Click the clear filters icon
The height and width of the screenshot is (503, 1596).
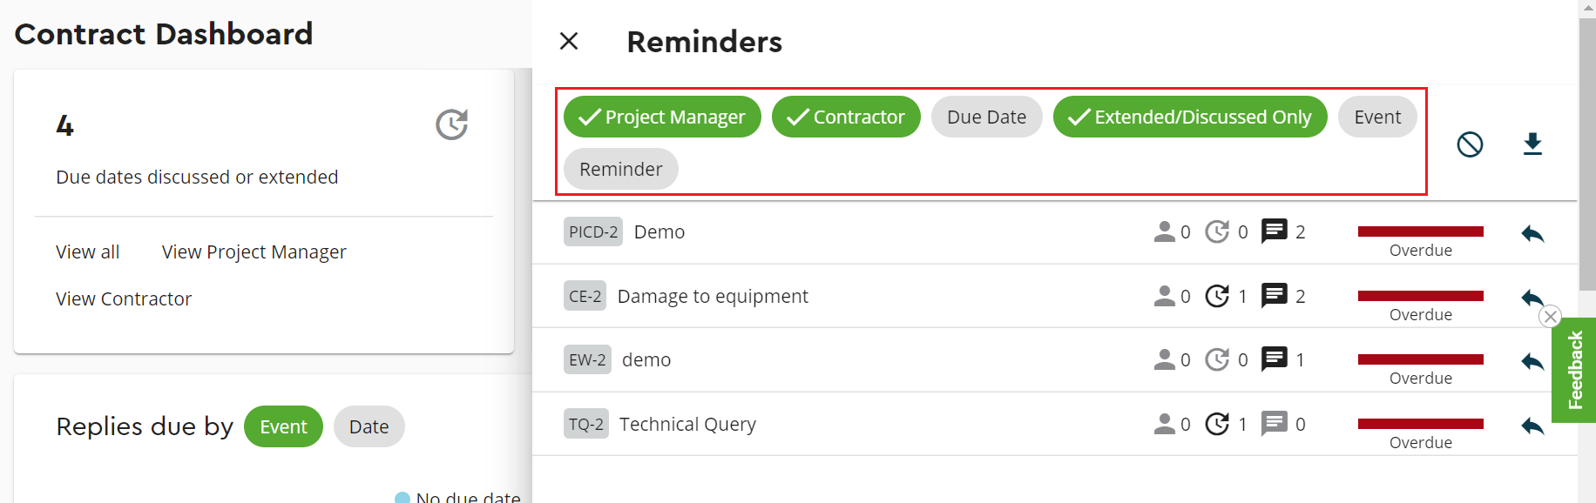(1470, 144)
